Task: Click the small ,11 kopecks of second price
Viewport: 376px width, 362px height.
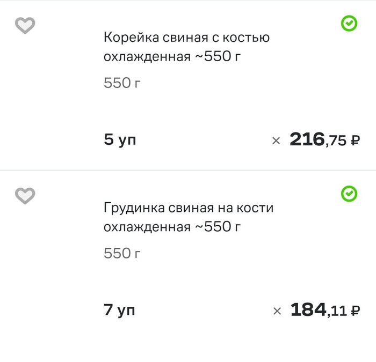Action: (x=337, y=312)
